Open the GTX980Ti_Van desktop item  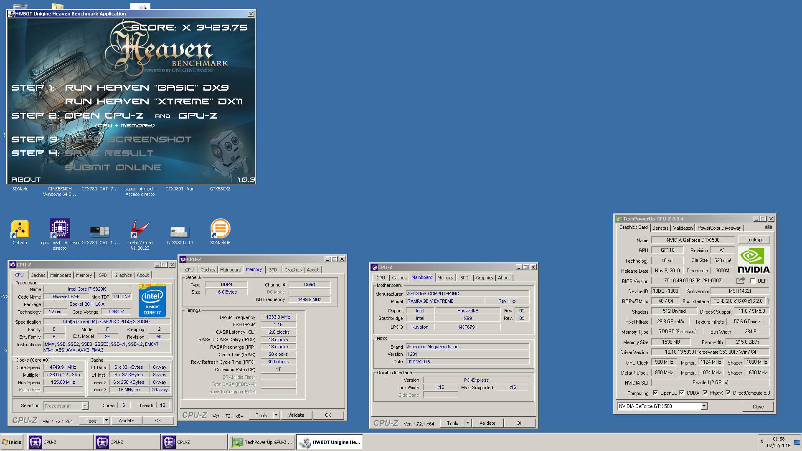(x=180, y=189)
